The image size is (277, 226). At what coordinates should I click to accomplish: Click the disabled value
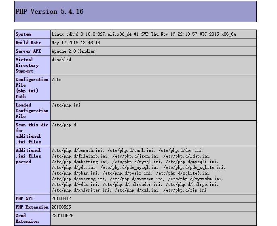pos(61,60)
